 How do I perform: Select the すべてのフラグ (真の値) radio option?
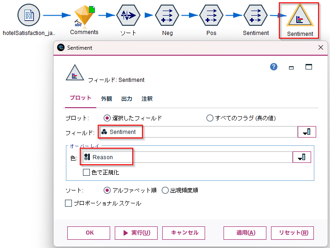pyautogui.click(x=210, y=118)
